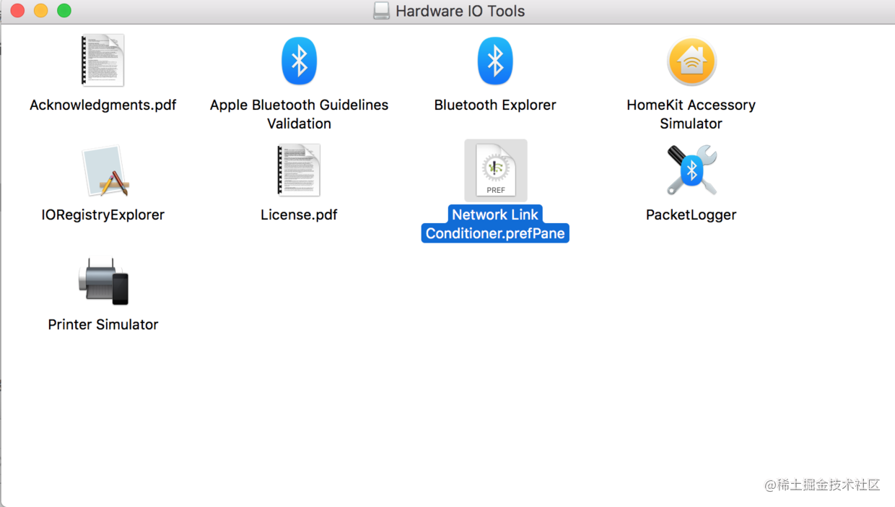The width and height of the screenshot is (895, 507).
Task: Select the Apple Bluetooth Guidelines Validation app
Action: (x=299, y=61)
